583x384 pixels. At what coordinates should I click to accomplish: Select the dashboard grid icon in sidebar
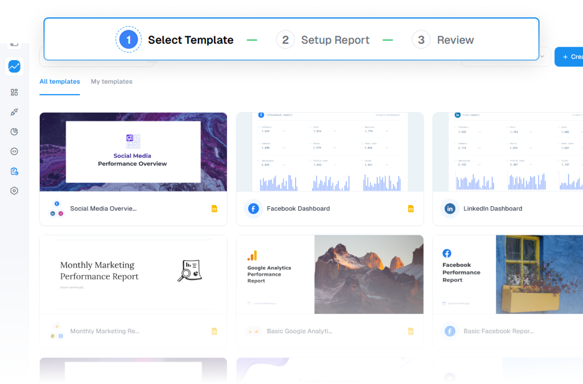click(14, 92)
